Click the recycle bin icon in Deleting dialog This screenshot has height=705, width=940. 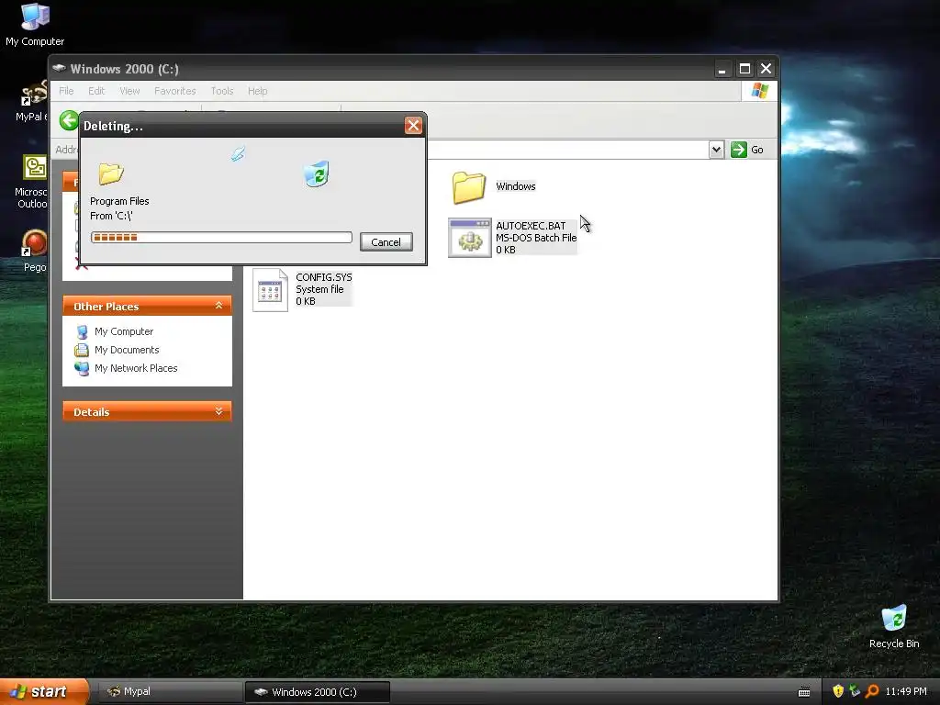pos(317,173)
